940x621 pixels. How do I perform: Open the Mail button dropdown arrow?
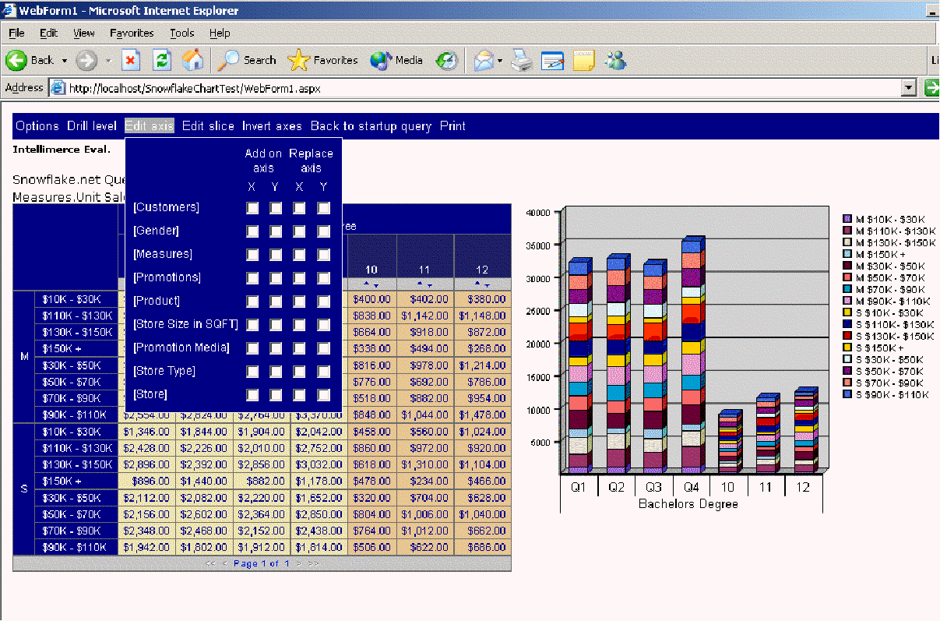coord(499,61)
